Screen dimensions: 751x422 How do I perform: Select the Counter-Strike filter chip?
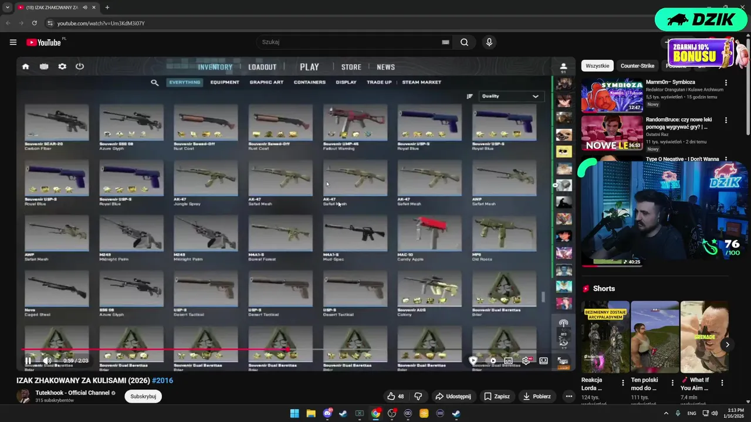tap(637, 66)
